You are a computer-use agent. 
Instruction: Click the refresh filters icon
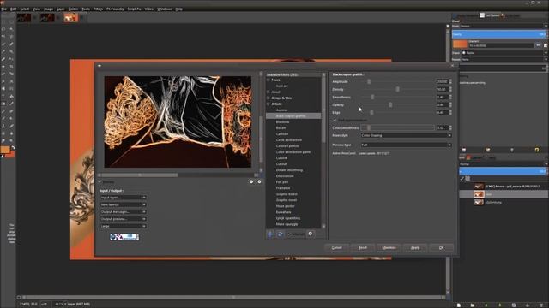pyautogui.click(x=280, y=234)
